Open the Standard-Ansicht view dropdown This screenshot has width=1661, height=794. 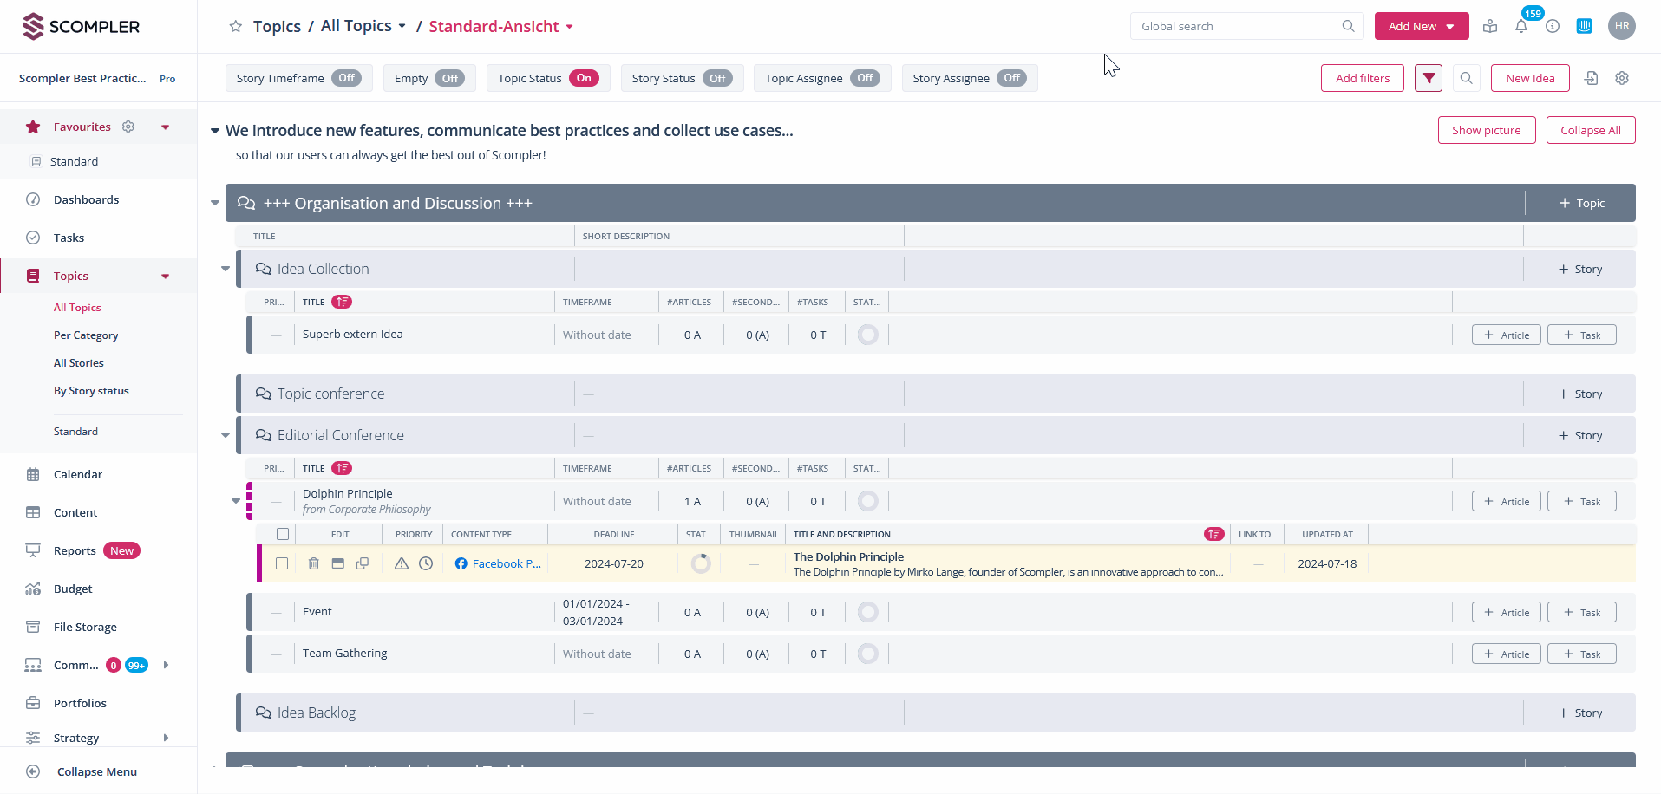501,27
